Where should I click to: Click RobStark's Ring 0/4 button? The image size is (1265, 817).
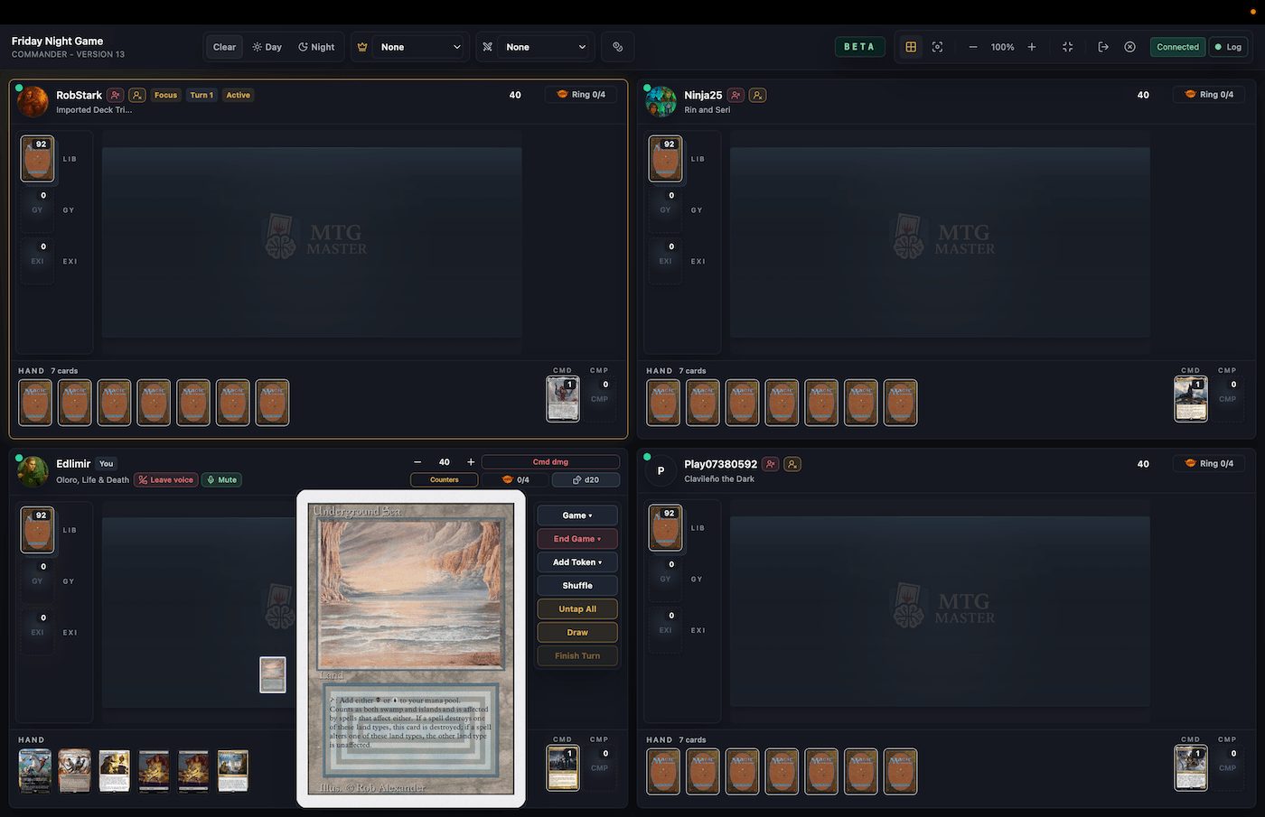[581, 95]
